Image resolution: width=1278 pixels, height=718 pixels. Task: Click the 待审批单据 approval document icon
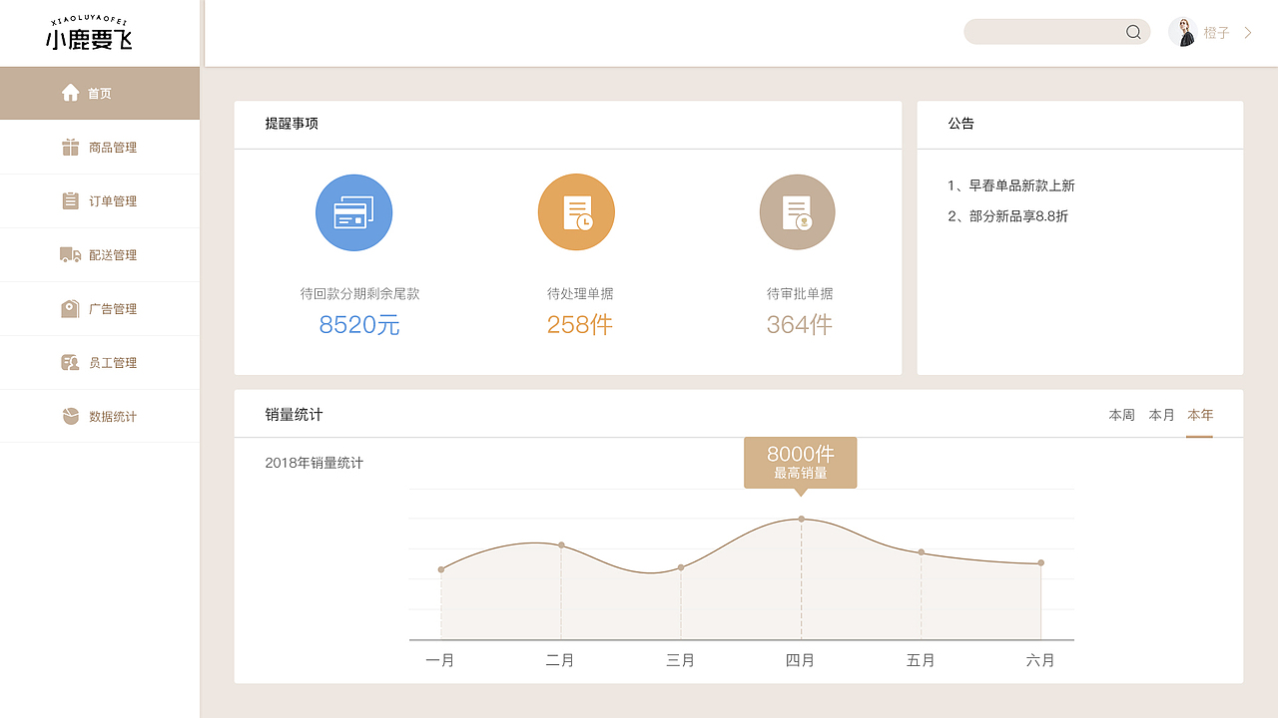(x=797, y=211)
